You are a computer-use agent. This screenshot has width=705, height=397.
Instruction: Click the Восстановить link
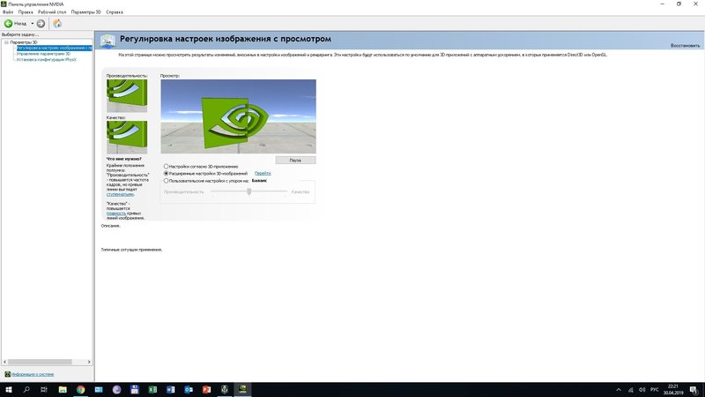coord(686,46)
